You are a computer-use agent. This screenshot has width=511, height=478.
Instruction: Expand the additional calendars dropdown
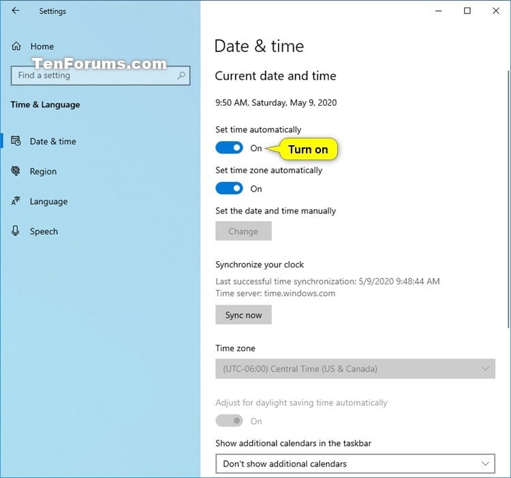355,464
